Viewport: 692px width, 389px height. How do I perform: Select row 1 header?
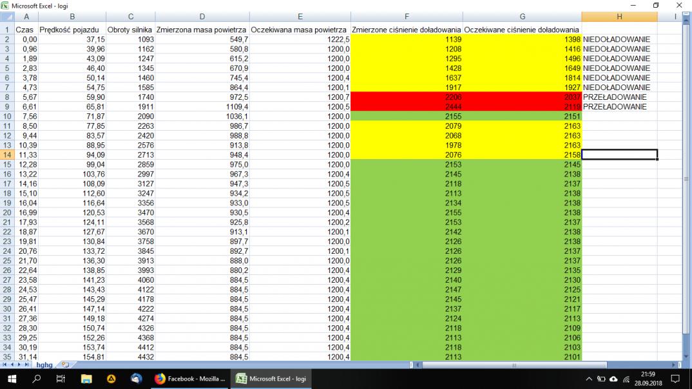pyautogui.click(x=7, y=30)
